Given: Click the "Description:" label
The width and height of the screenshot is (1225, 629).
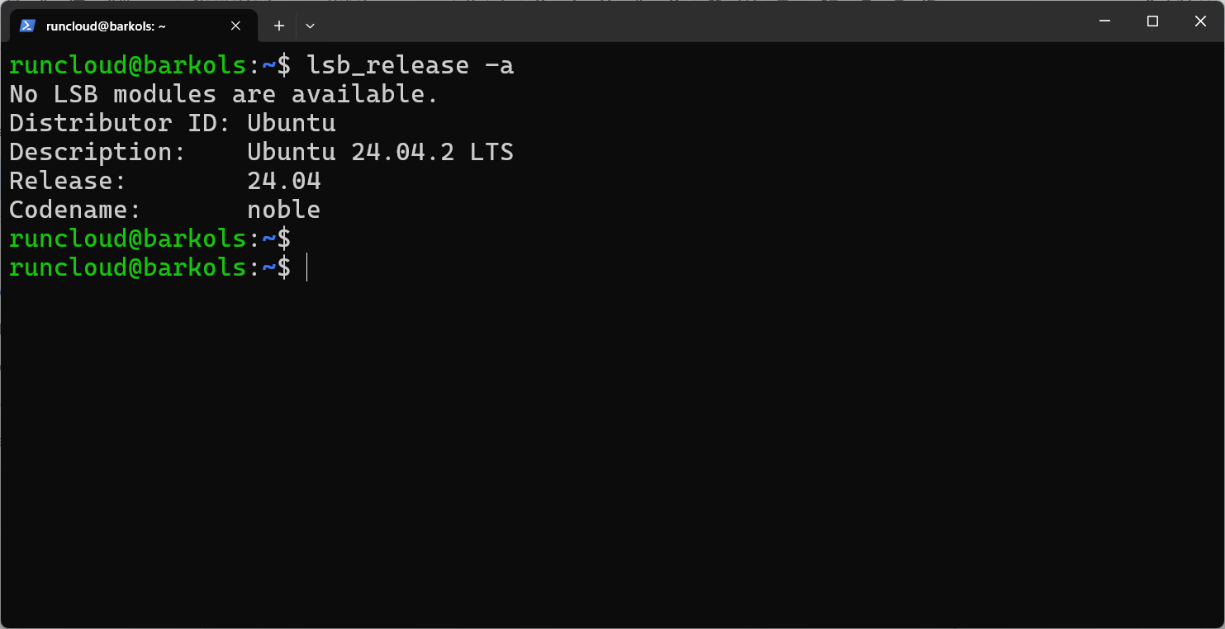Looking at the screenshot, I should pyautogui.click(x=97, y=152).
